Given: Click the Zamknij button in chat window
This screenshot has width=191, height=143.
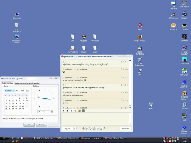Looking at the screenshot, I should 126,129.
